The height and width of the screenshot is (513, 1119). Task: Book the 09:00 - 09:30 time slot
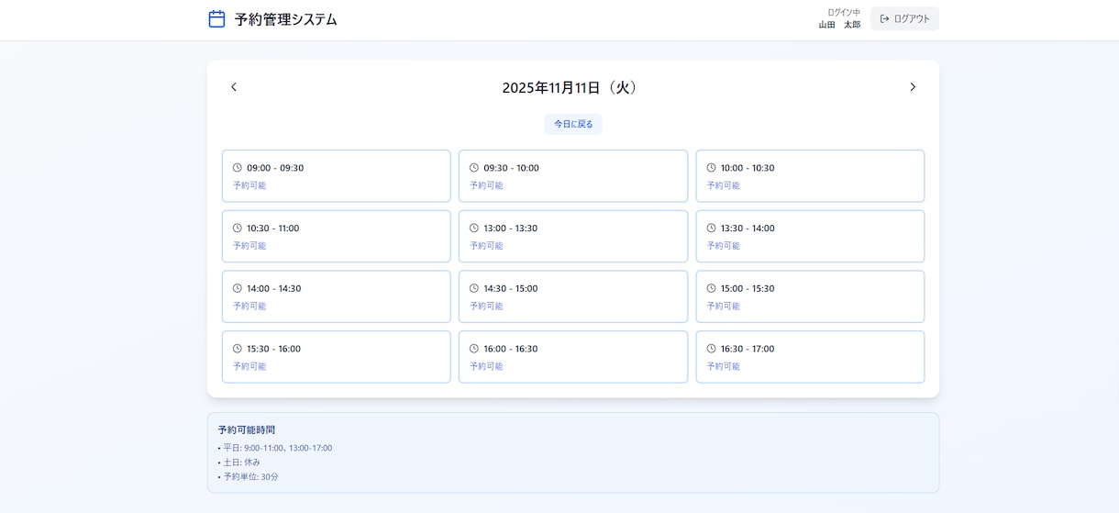pyautogui.click(x=336, y=176)
